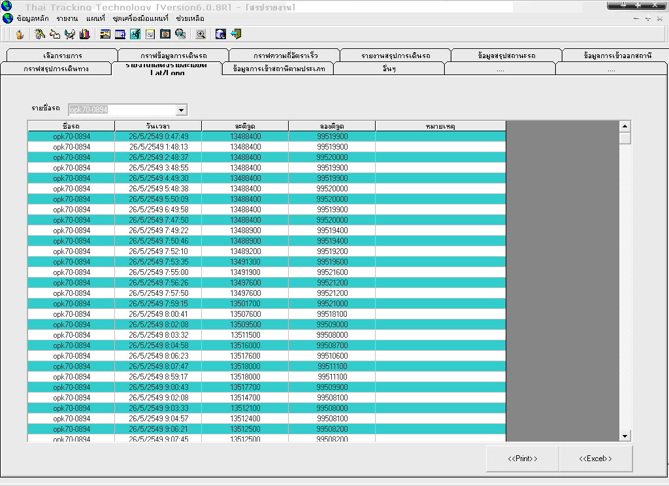The height and width of the screenshot is (486, 669).
Task: Select the 26/5/2549 7:55:00 date cell
Action: [x=158, y=272]
